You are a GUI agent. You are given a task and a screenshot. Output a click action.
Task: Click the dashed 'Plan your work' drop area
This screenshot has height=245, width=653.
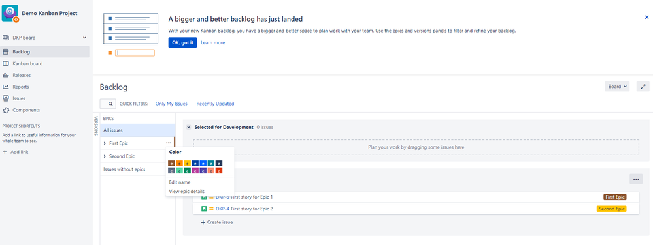tap(416, 147)
